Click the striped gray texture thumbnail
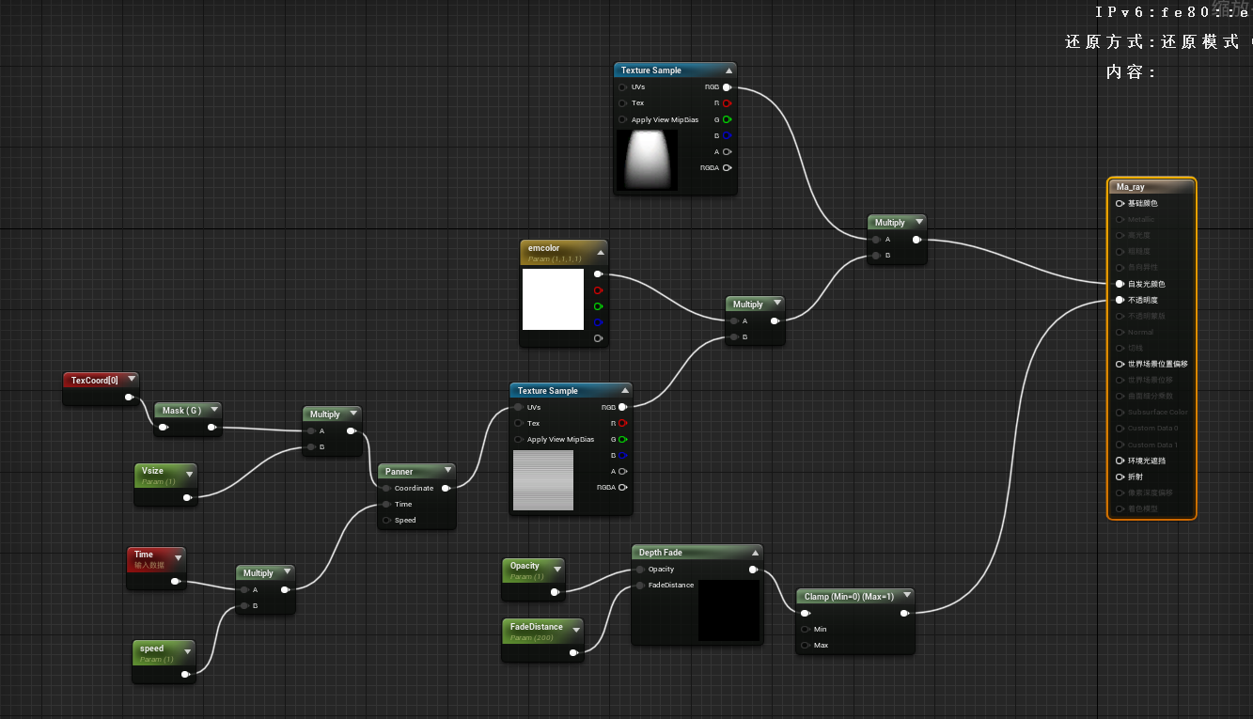 coord(543,480)
